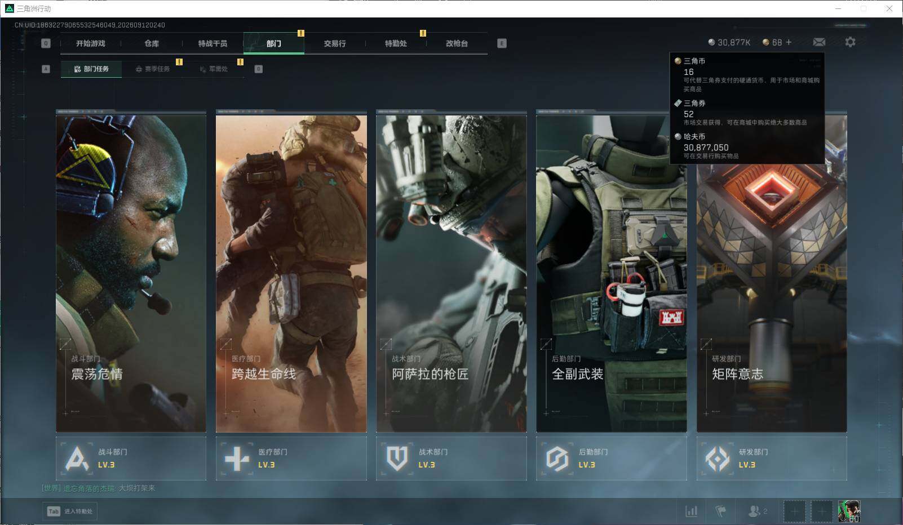The width and height of the screenshot is (903, 525).
Task: Open the friends list icon
Action: [758, 511]
